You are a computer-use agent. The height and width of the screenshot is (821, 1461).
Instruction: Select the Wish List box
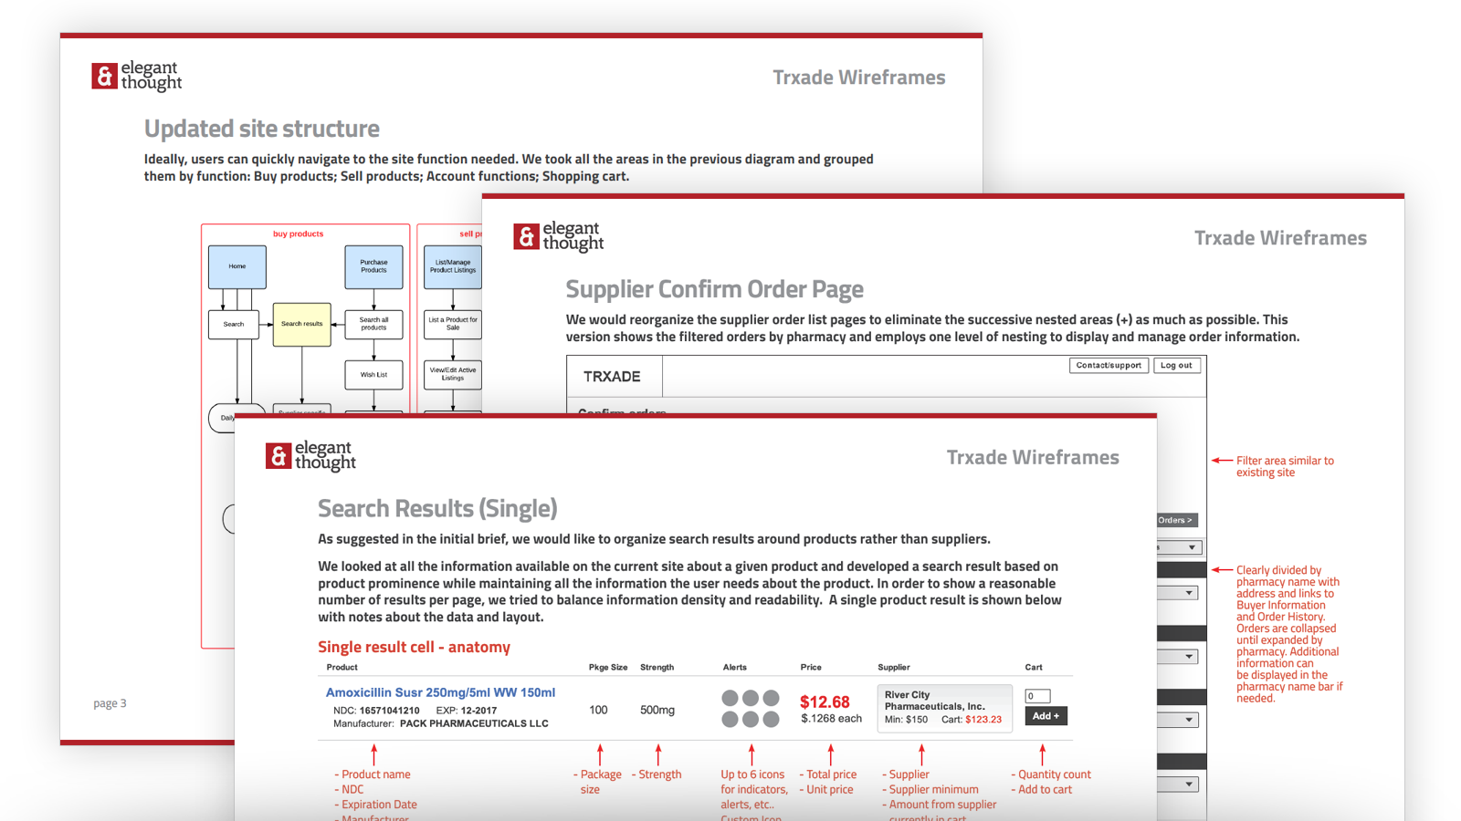373,375
